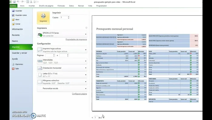Open Propiedades de impresora link

(76, 40)
